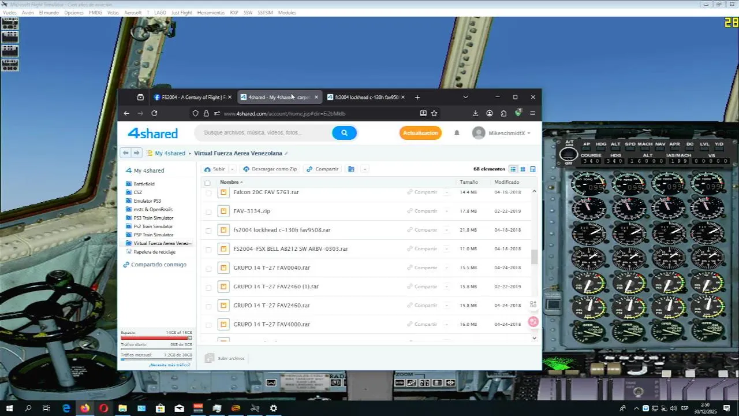Open the Herramientas menu in Flight Simulator
Screen dimensions: 739x416
click(211, 12)
